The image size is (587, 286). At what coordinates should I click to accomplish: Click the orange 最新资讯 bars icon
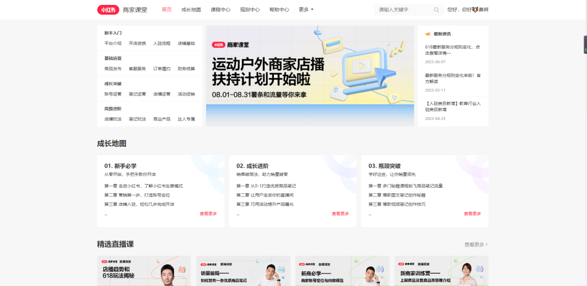click(x=428, y=34)
